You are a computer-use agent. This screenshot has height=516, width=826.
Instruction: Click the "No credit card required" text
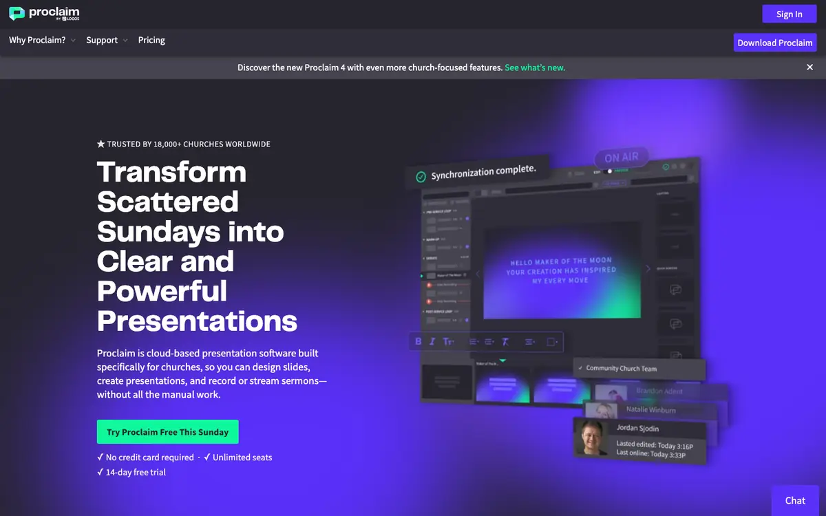click(145, 458)
